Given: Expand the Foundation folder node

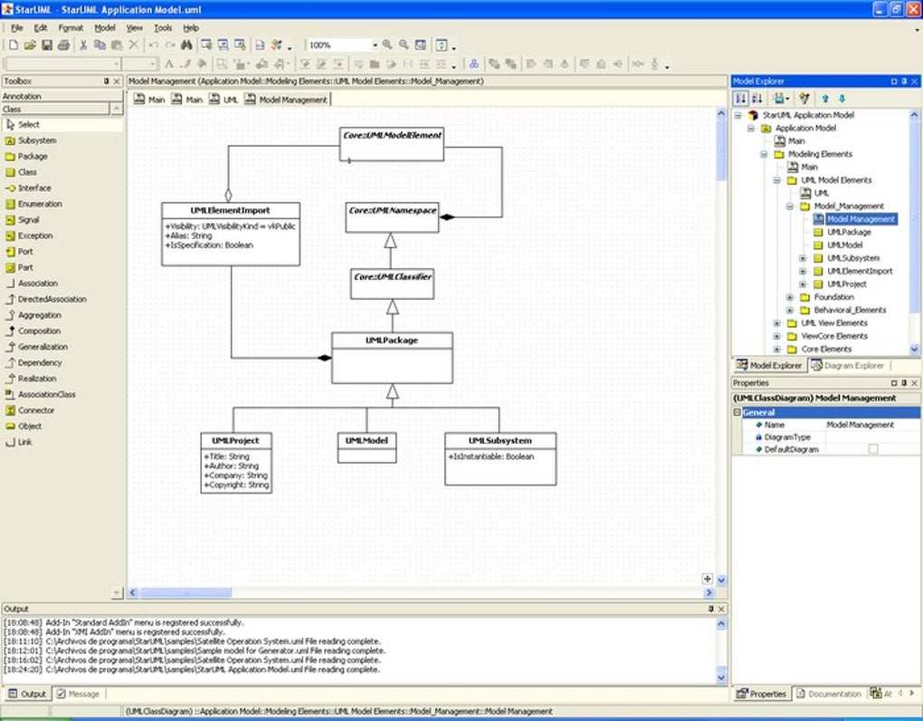Looking at the screenshot, I should point(790,297).
